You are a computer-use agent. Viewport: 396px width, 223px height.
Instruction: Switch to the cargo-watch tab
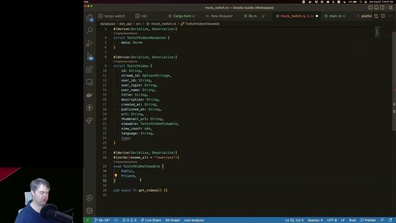(x=112, y=16)
